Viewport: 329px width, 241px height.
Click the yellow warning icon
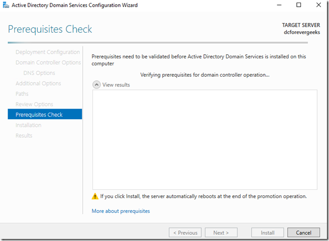(x=95, y=196)
